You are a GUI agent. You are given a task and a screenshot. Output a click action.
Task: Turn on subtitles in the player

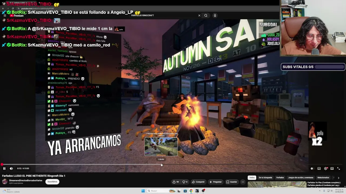click(x=319, y=168)
